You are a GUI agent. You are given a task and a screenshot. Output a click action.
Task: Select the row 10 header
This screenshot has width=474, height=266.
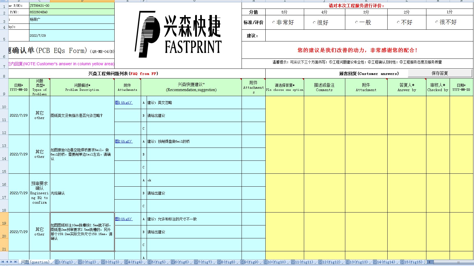coord(4,103)
